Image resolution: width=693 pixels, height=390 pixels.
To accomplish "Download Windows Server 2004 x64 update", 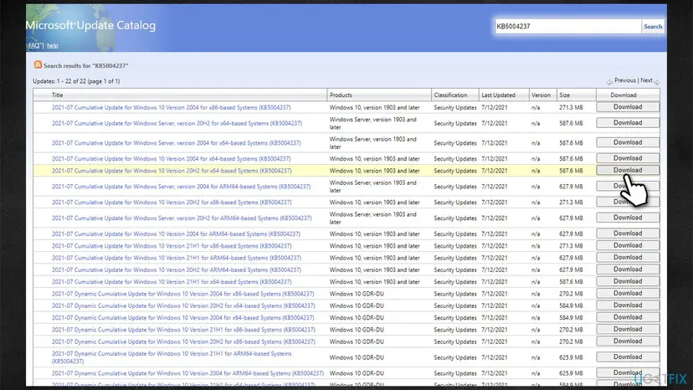I will tap(628, 142).
